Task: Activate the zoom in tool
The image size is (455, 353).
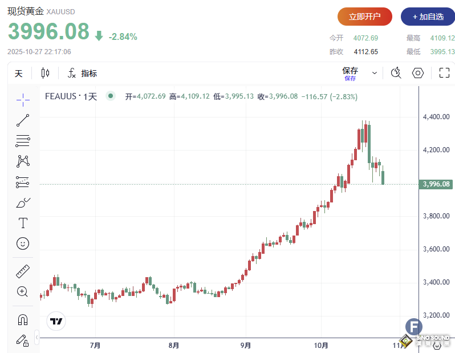Action: click(x=23, y=291)
